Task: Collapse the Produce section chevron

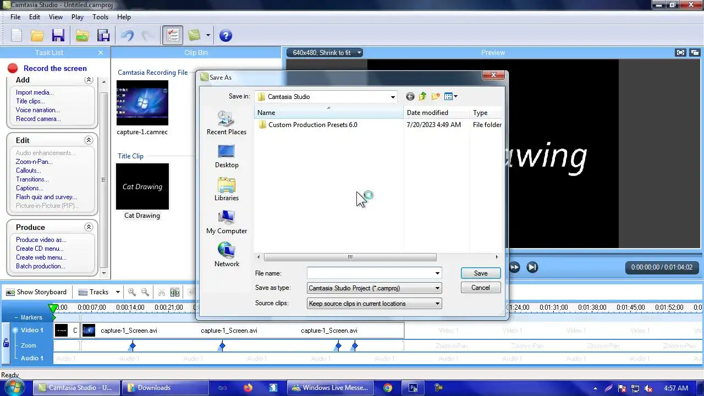Action: coord(89,227)
